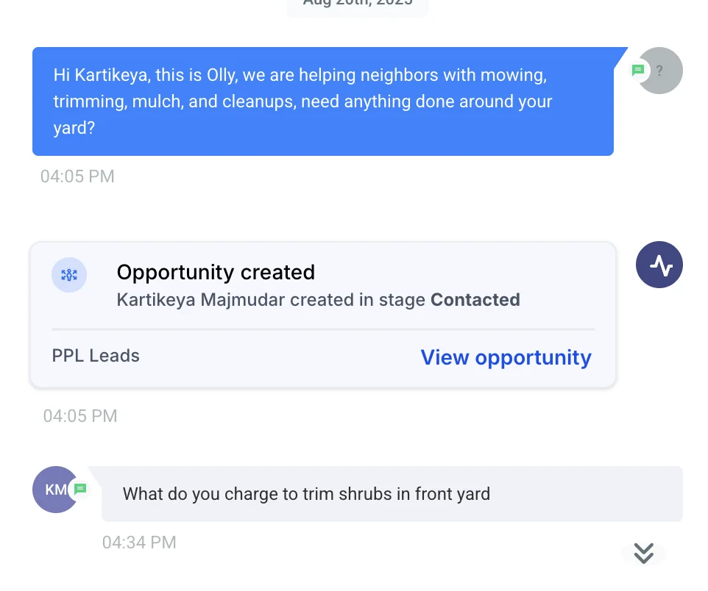Open the View opportunity link
The width and height of the screenshot is (708, 591).
[x=506, y=358]
